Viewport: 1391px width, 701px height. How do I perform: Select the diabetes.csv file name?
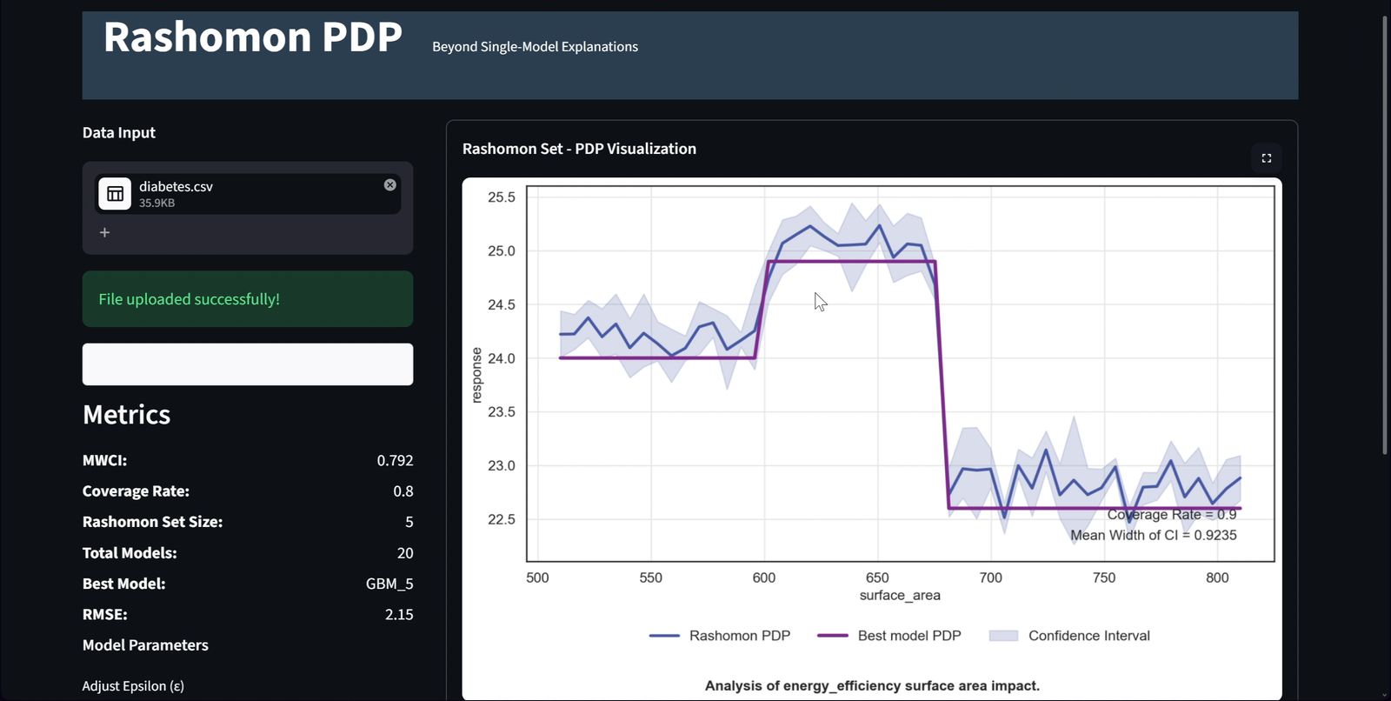[176, 186]
